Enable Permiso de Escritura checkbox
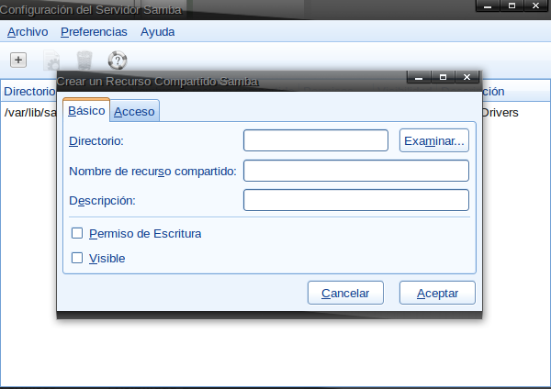This screenshot has height=389, width=551. tap(77, 233)
